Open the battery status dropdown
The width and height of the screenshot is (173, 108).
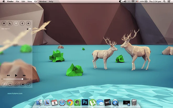(x=144, y=1)
